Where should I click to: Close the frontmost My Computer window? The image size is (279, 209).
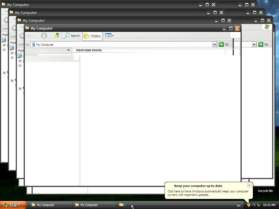(237, 28)
